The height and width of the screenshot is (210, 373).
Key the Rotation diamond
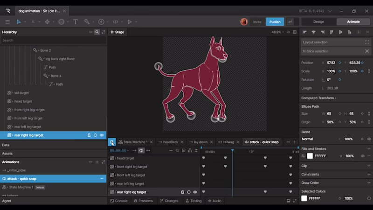[x=340, y=80]
